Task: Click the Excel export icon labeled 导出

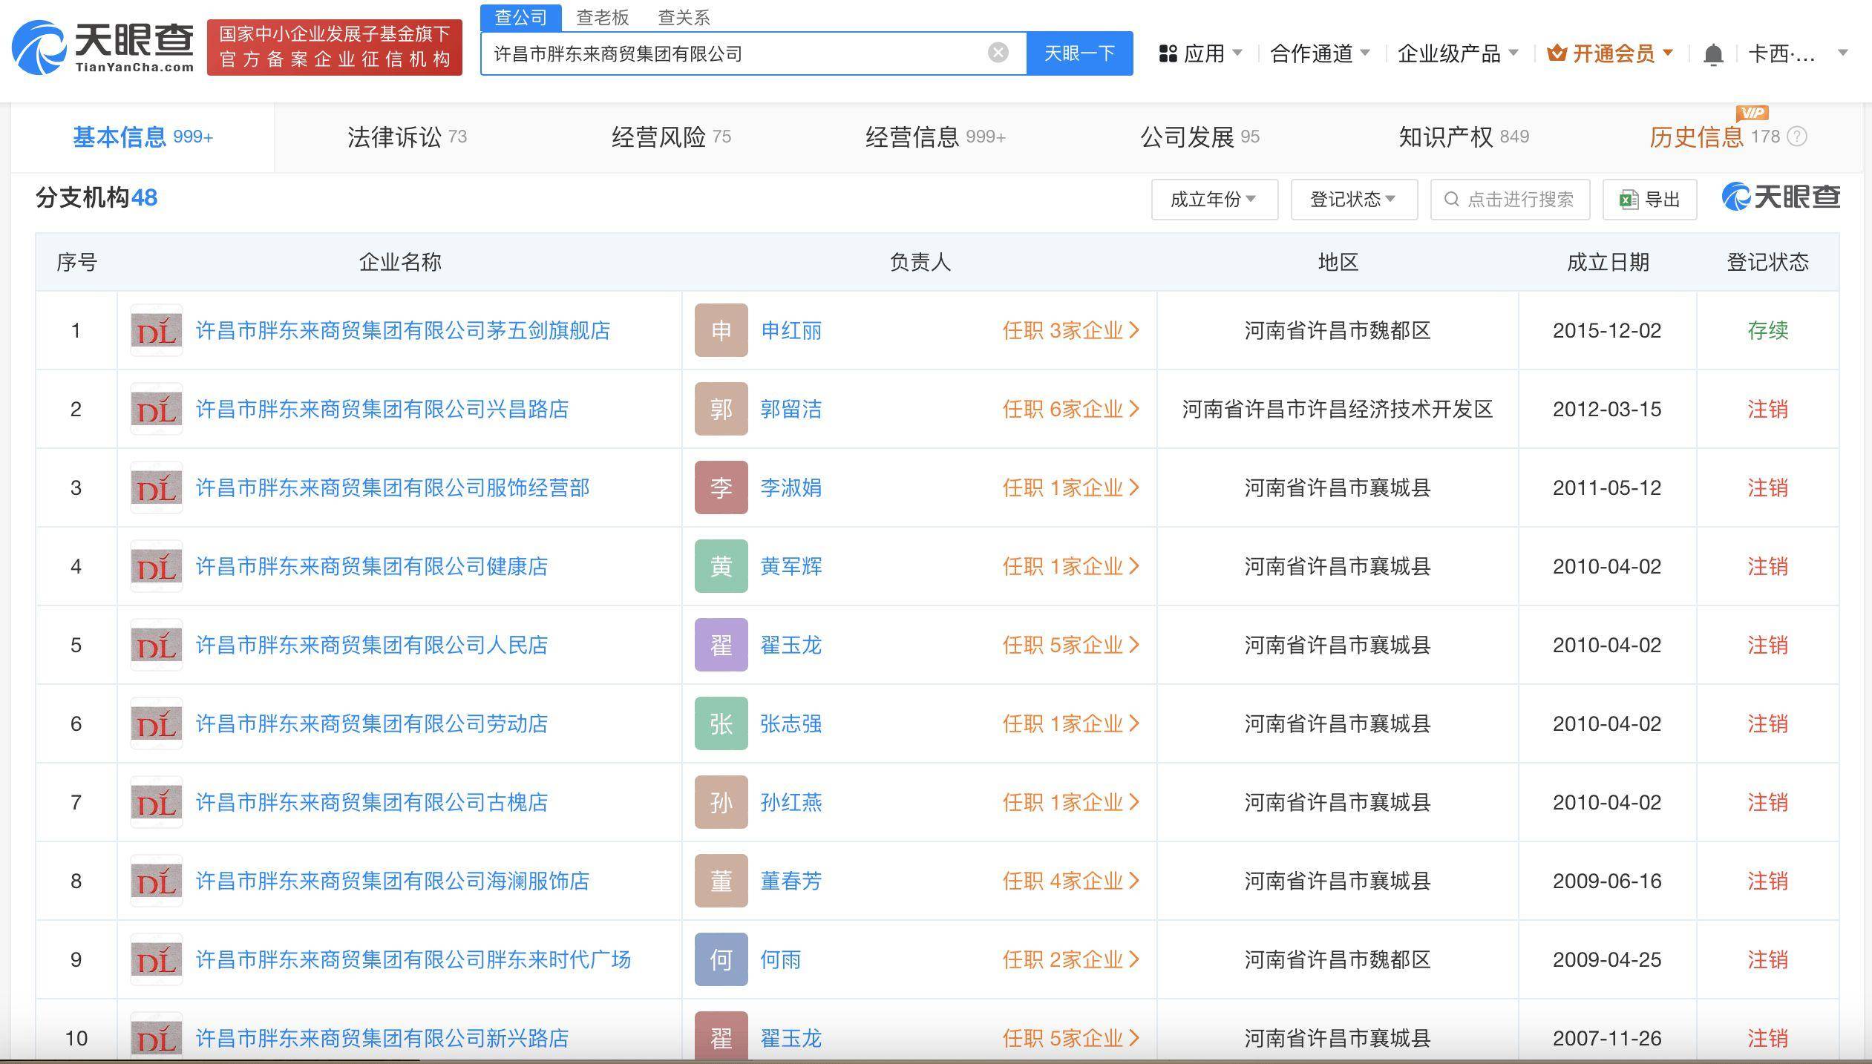Action: [x=1629, y=200]
